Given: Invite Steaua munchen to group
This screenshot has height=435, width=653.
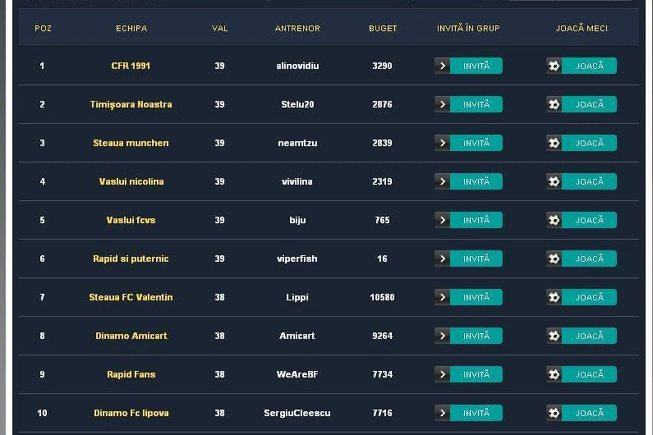Looking at the screenshot, I should 476,143.
